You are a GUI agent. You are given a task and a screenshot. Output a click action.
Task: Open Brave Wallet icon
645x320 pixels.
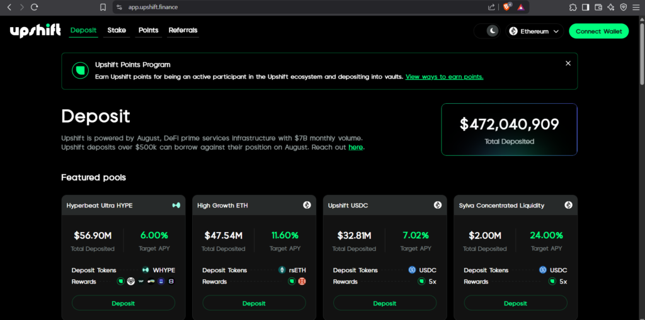(598, 7)
